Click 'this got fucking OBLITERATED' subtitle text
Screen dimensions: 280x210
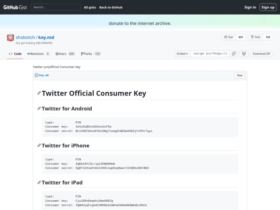34,43
